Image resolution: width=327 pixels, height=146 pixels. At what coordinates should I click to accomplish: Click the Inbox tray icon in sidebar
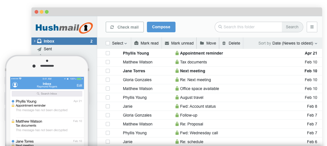(39, 41)
